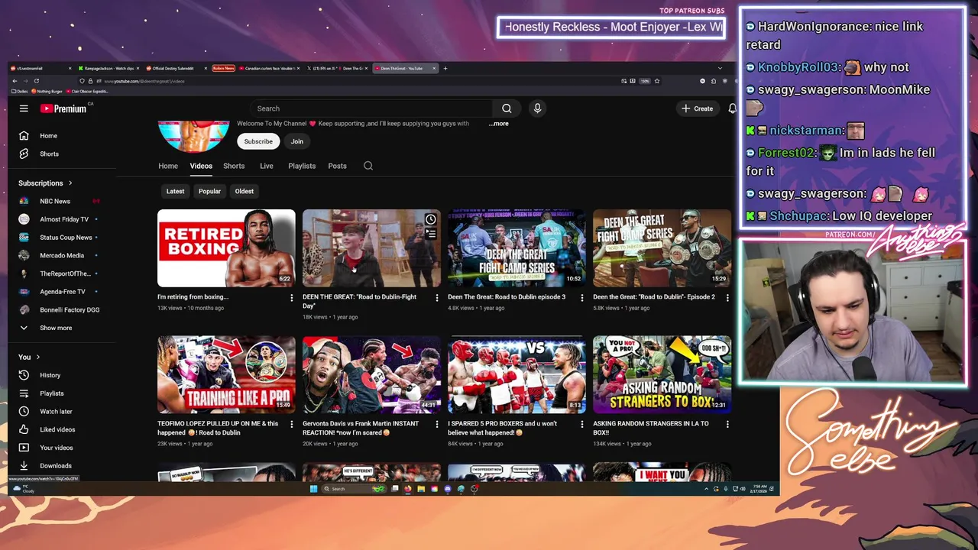Open Bonnelli Factory DGG subscription
This screenshot has height=550, width=978.
[x=70, y=309]
